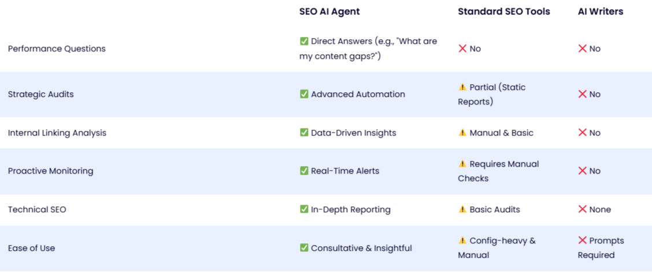The image size is (652, 275).
Task: Click the green checkmark beside Direct Answers
Action: 304,41
